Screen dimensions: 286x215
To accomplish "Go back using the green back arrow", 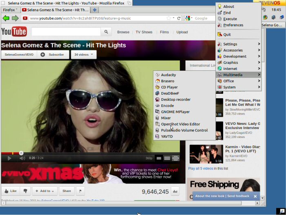I will 6,18.
